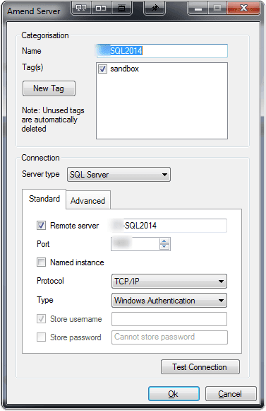The height and width of the screenshot is (411, 266).
Task: Enable the Named instance checkbox
Action: [x=41, y=262]
